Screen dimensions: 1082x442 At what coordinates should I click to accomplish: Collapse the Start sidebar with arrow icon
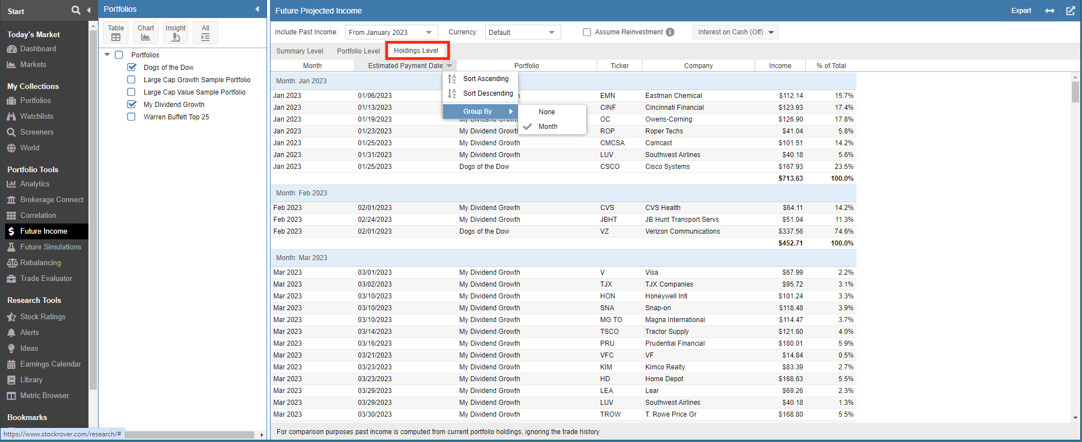tap(89, 10)
